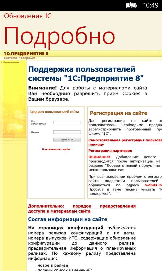Tap 'Поддержка пользователей системы' main heading
The width and height of the screenshot is (162, 271).
coord(86,74)
